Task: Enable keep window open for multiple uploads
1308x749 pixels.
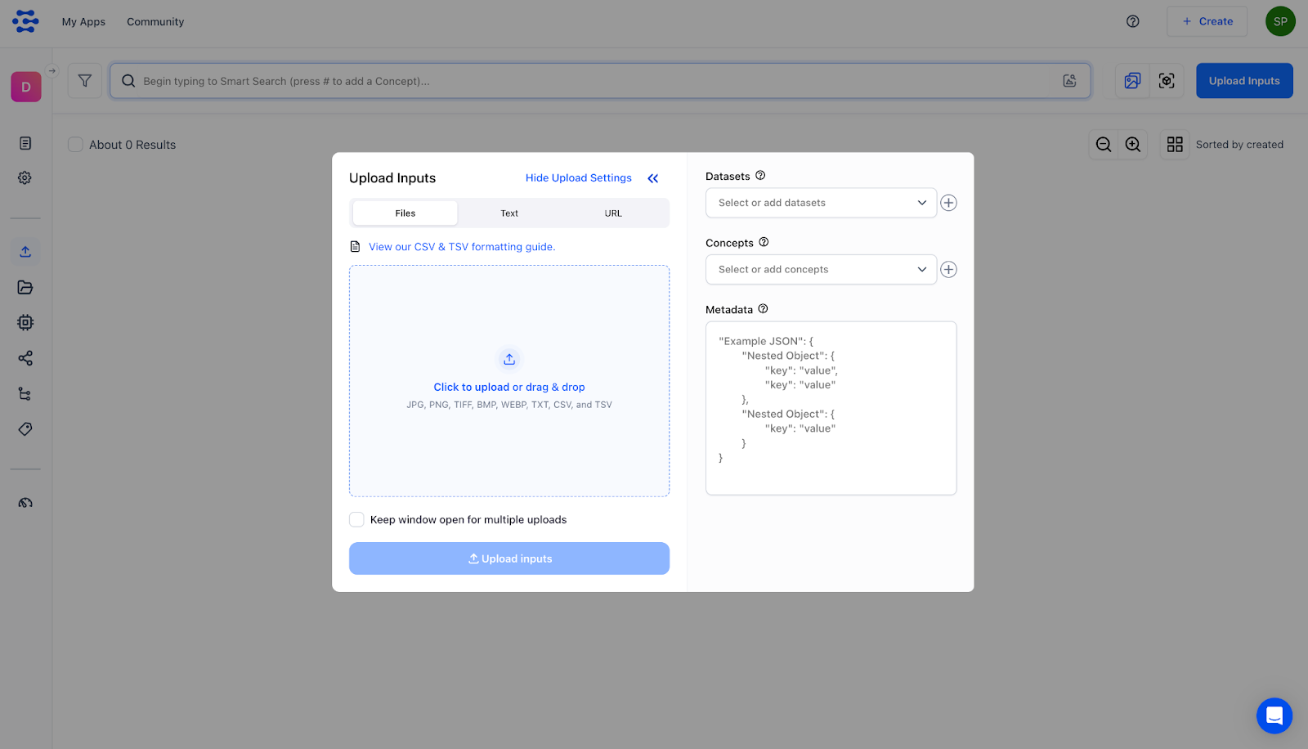Action: (357, 520)
